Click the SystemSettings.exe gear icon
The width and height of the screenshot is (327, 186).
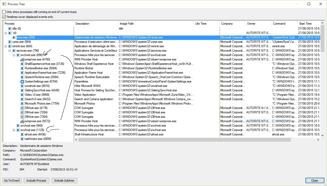coord(22,81)
